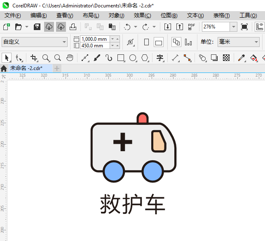
Task: Select the red siren light on ambulance
Action: (x=143, y=118)
